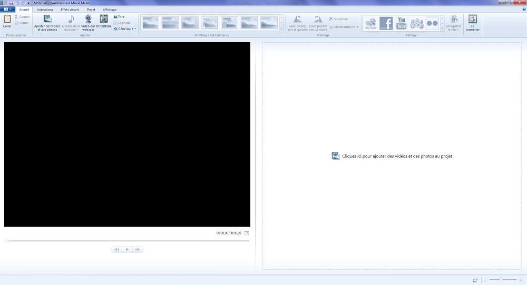Click Faire pivoter vers la droite
This screenshot has width=527, height=285.
[x=318, y=23]
